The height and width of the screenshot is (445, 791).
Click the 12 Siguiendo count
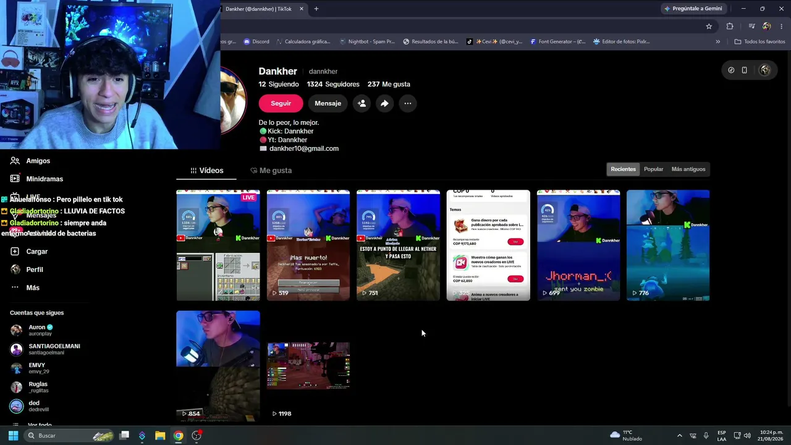[279, 84]
